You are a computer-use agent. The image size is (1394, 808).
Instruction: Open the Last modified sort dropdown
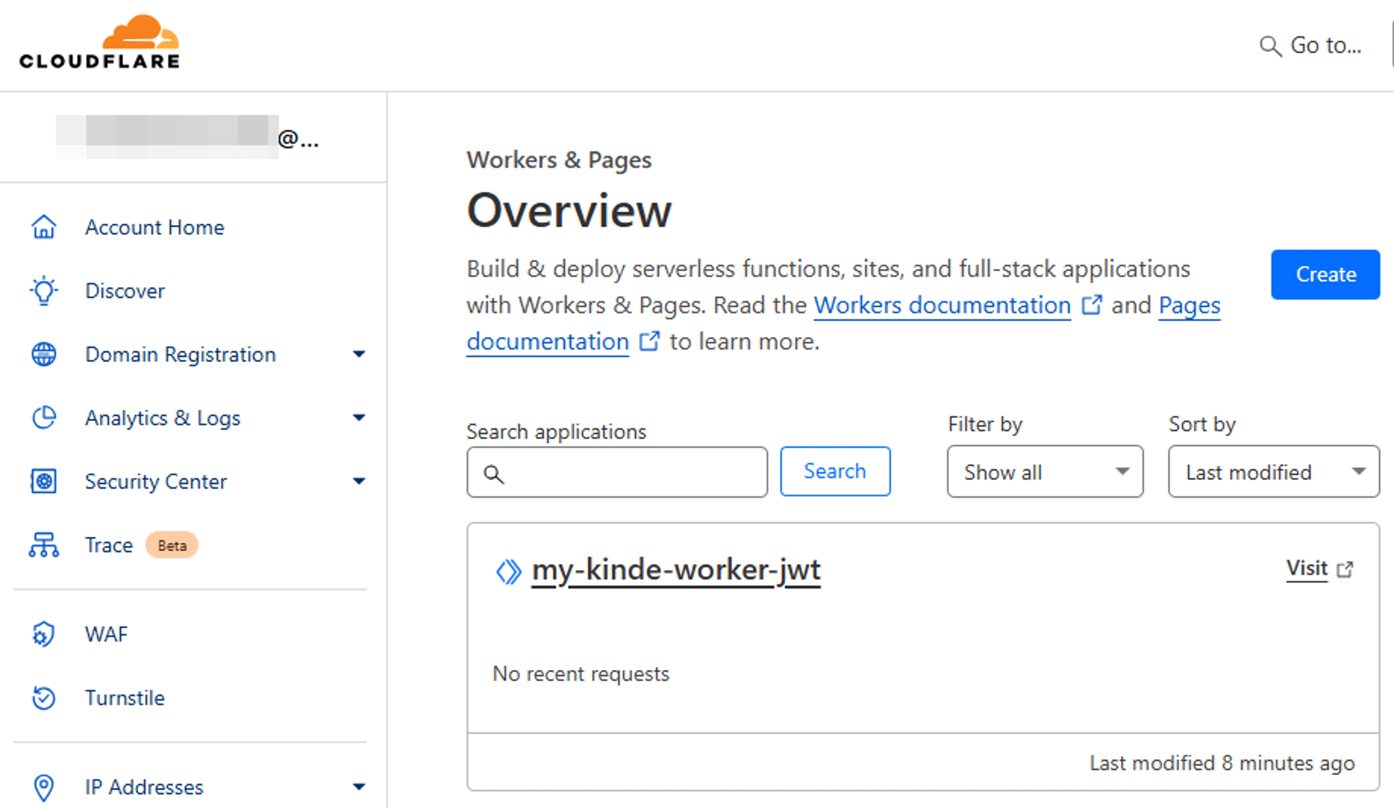click(x=1274, y=472)
